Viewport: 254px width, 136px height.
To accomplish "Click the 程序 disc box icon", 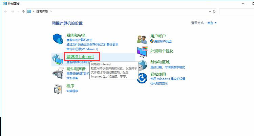I will (x=58, y=89).
